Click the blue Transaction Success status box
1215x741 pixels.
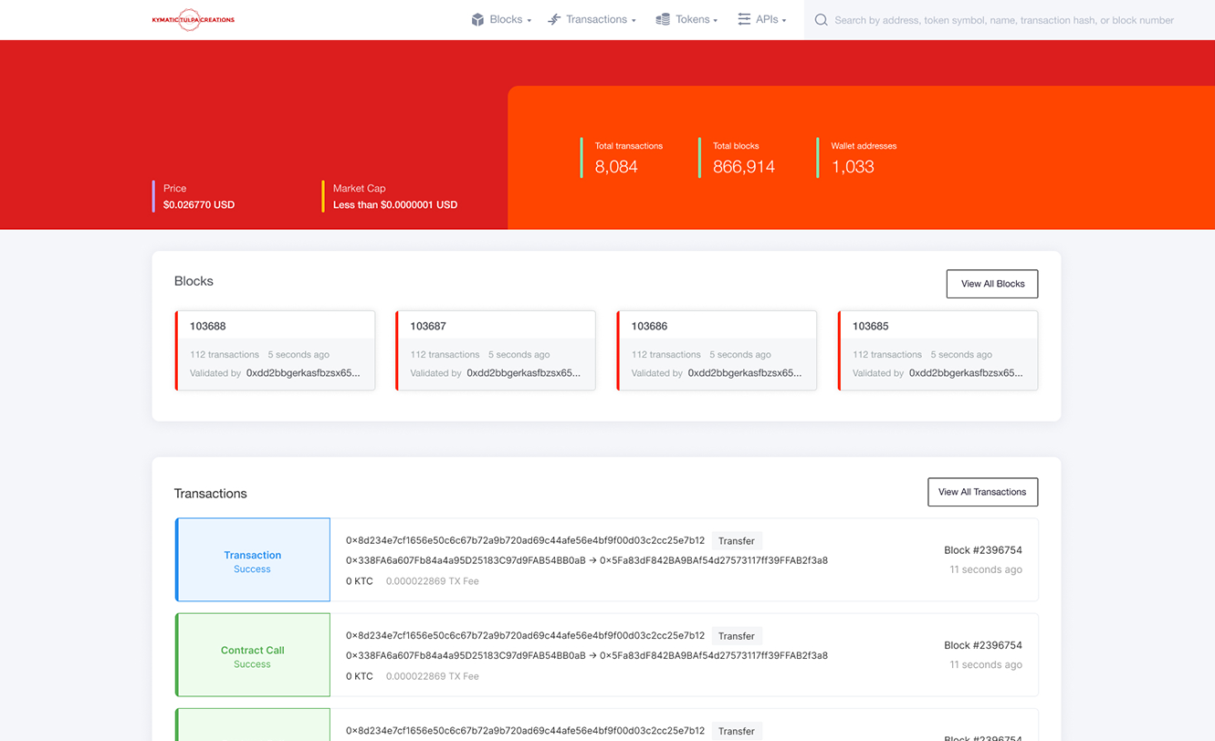[x=253, y=560]
